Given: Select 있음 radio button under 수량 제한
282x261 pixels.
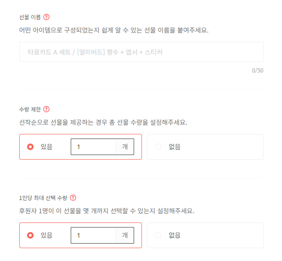Looking at the screenshot, I should pyautogui.click(x=31, y=147).
